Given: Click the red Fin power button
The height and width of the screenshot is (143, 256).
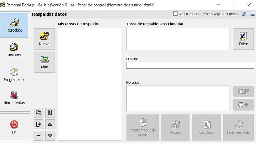Looking at the screenshot, I should coord(14,127).
